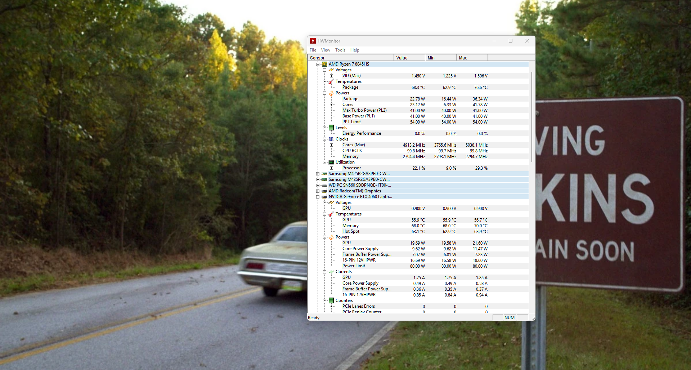
Task: Click the HWMonitor lightning icon in title bar
Action: tap(313, 41)
